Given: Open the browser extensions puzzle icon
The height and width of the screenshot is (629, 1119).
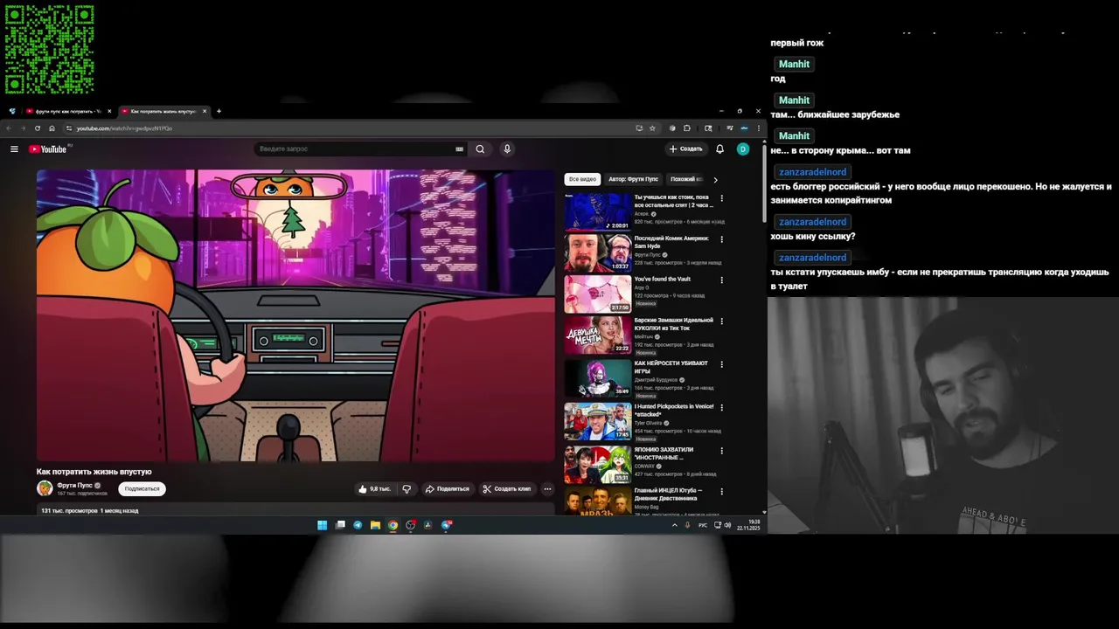Looking at the screenshot, I should 687,128.
